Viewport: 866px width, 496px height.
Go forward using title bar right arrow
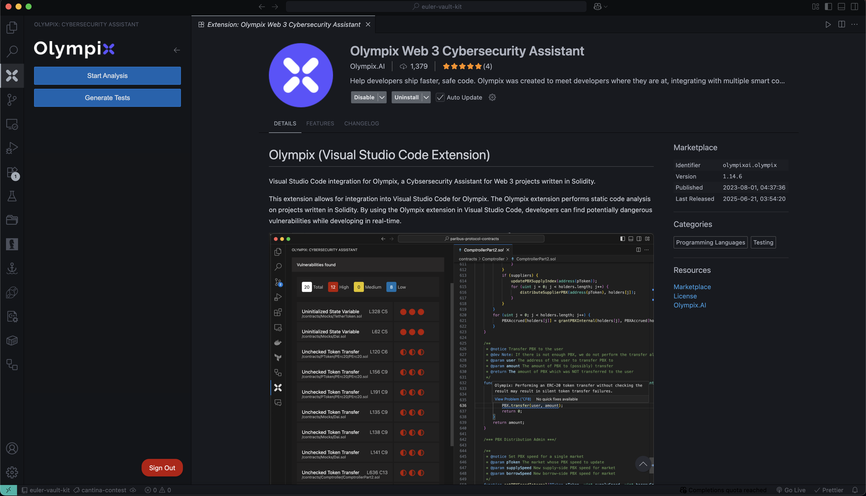[275, 7]
